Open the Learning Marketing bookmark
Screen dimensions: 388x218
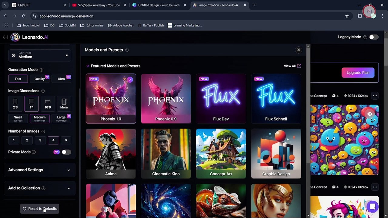(x=185, y=25)
